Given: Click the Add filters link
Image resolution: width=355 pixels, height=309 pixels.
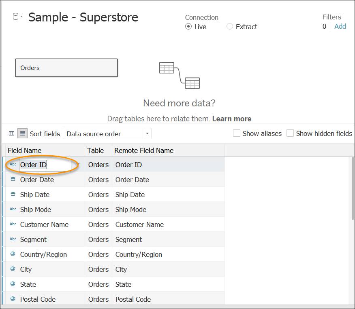Looking at the screenshot, I should [x=340, y=26].
